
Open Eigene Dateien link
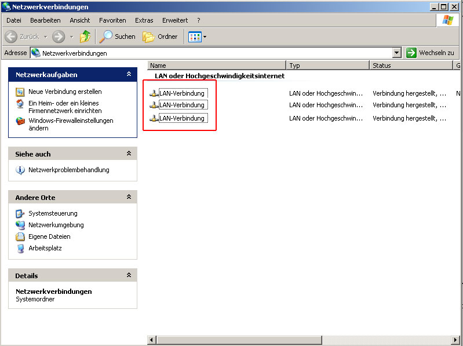[x=49, y=236]
